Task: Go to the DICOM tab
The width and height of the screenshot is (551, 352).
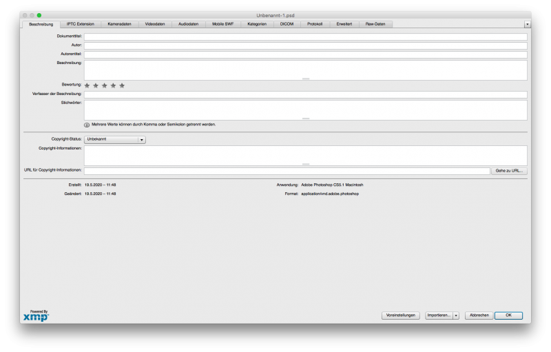Action: (287, 24)
